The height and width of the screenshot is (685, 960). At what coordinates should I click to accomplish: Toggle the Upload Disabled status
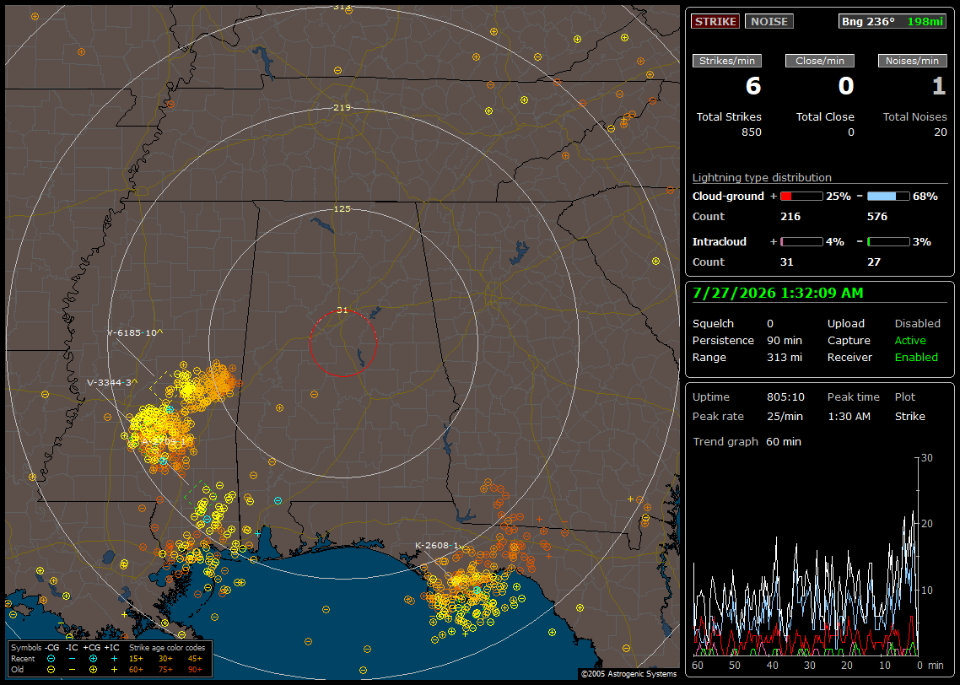click(917, 324)
